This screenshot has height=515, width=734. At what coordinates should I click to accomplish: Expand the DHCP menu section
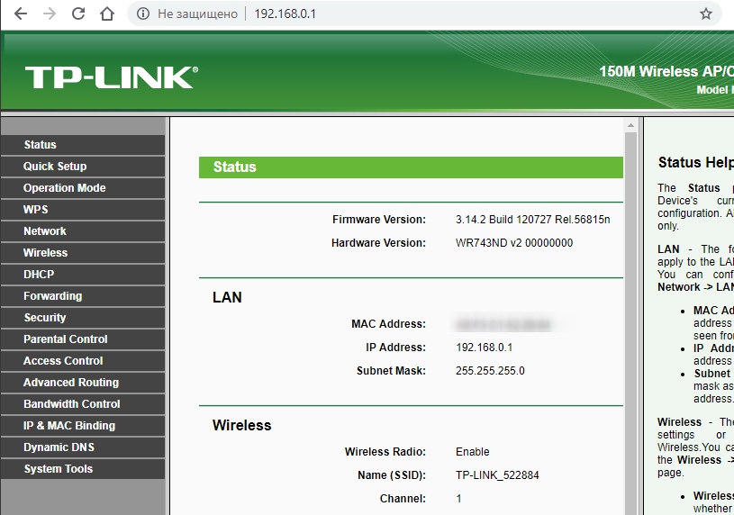82,275
